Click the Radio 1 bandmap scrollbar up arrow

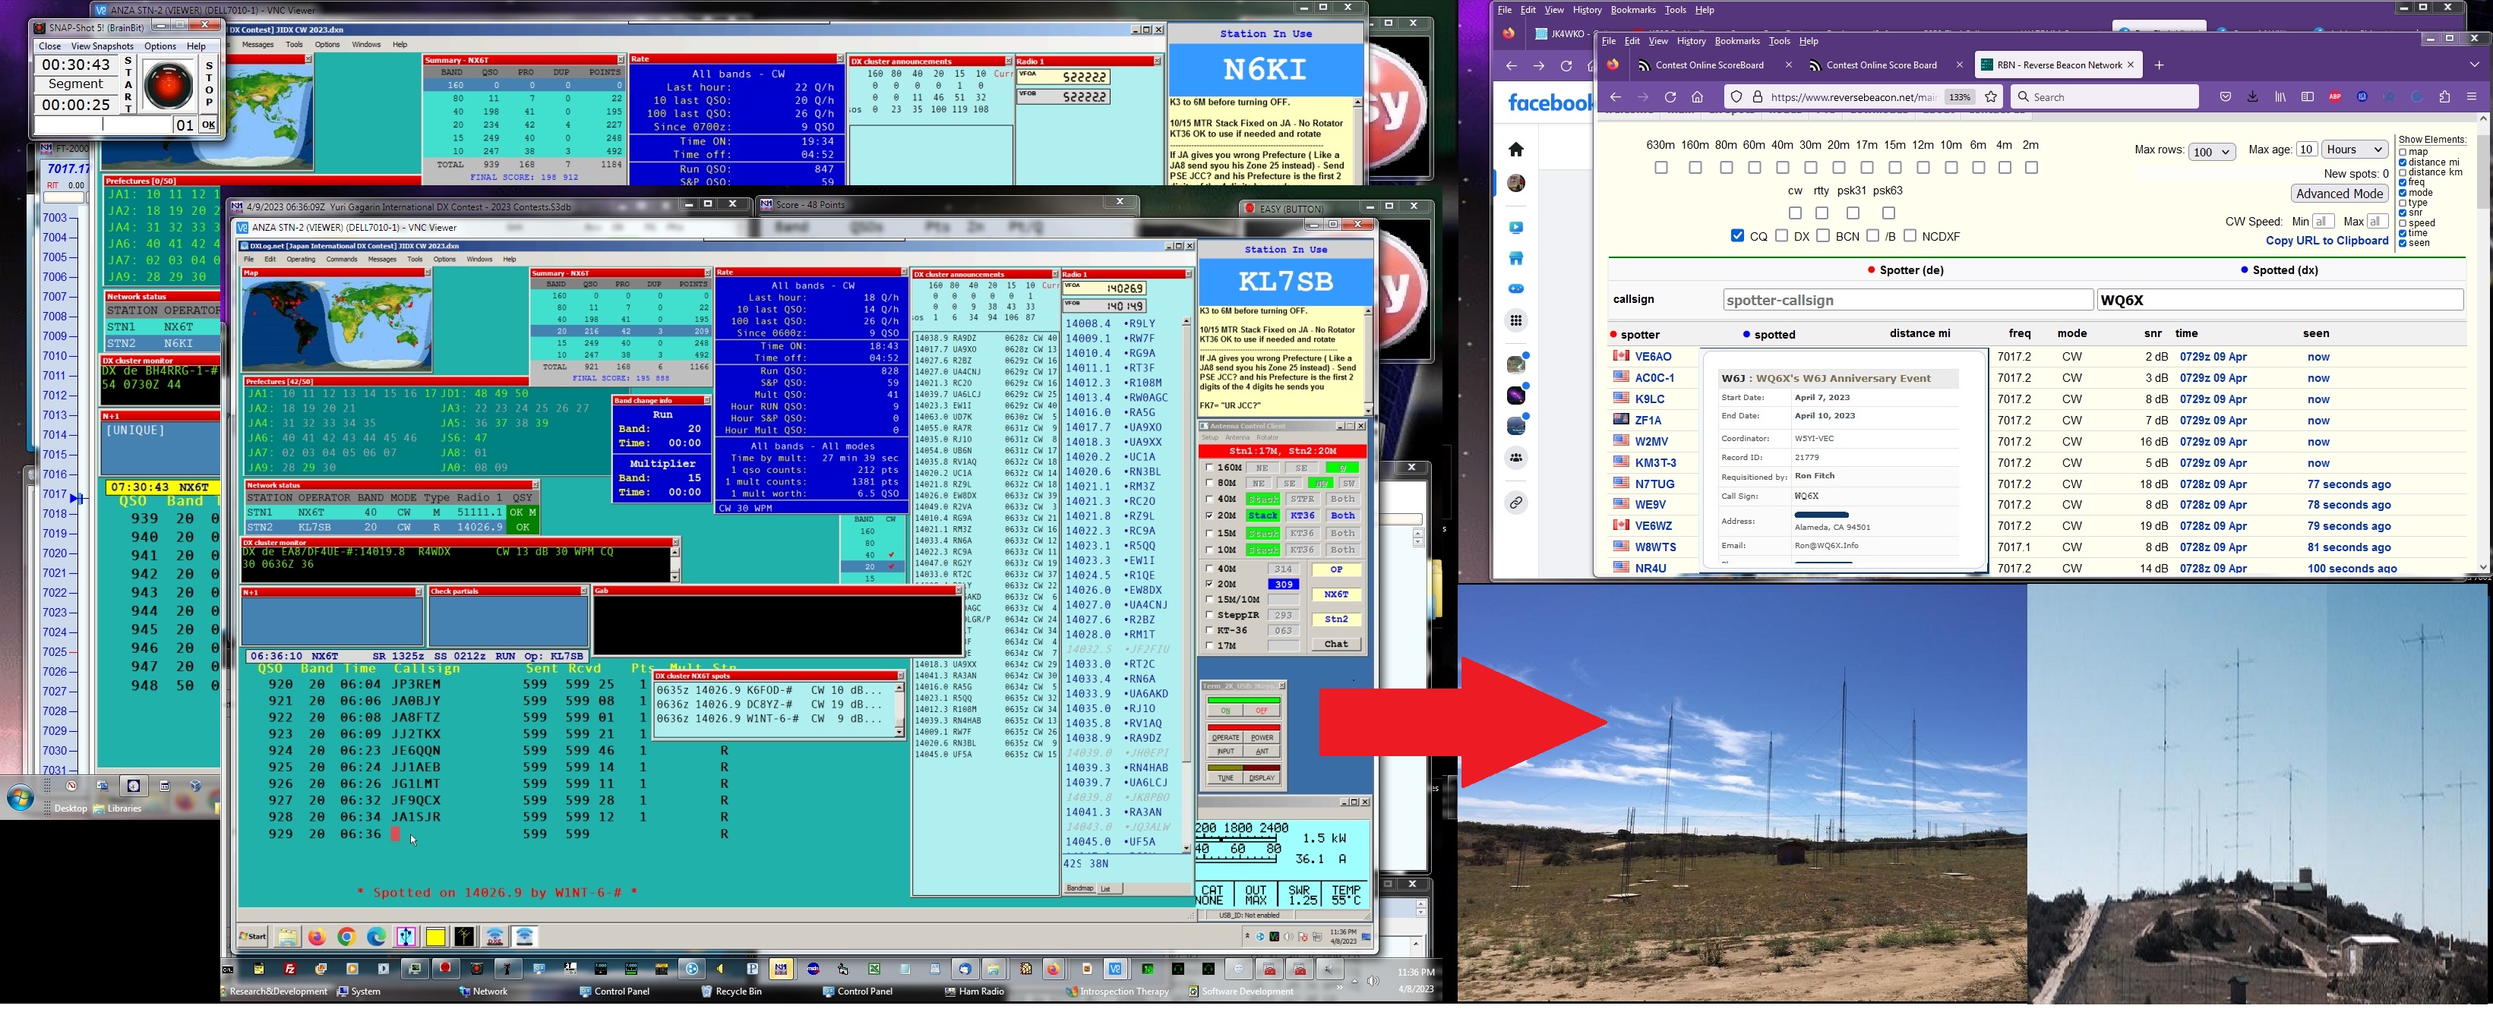1186,322
